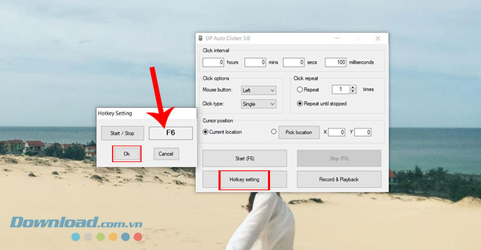Focus the milliseconds input field
The width and height of the screenshot is (481, 250).
point(335,62)
